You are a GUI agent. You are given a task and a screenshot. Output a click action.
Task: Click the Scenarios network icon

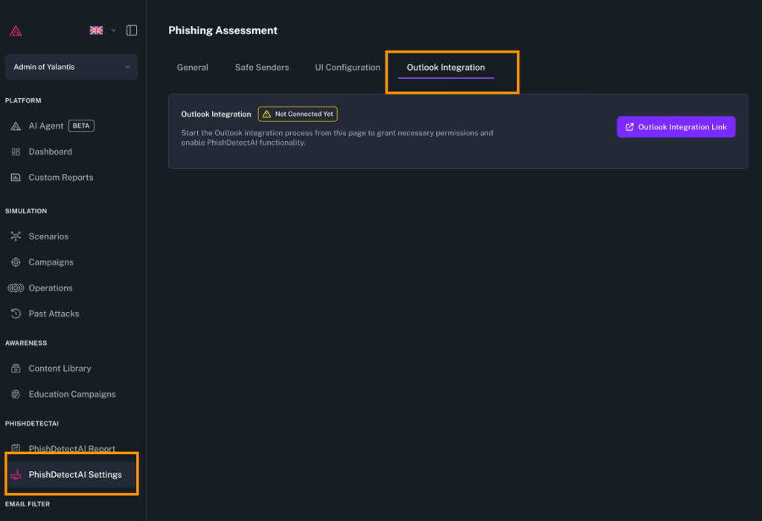pyautogui.click(x=16, y=236)
